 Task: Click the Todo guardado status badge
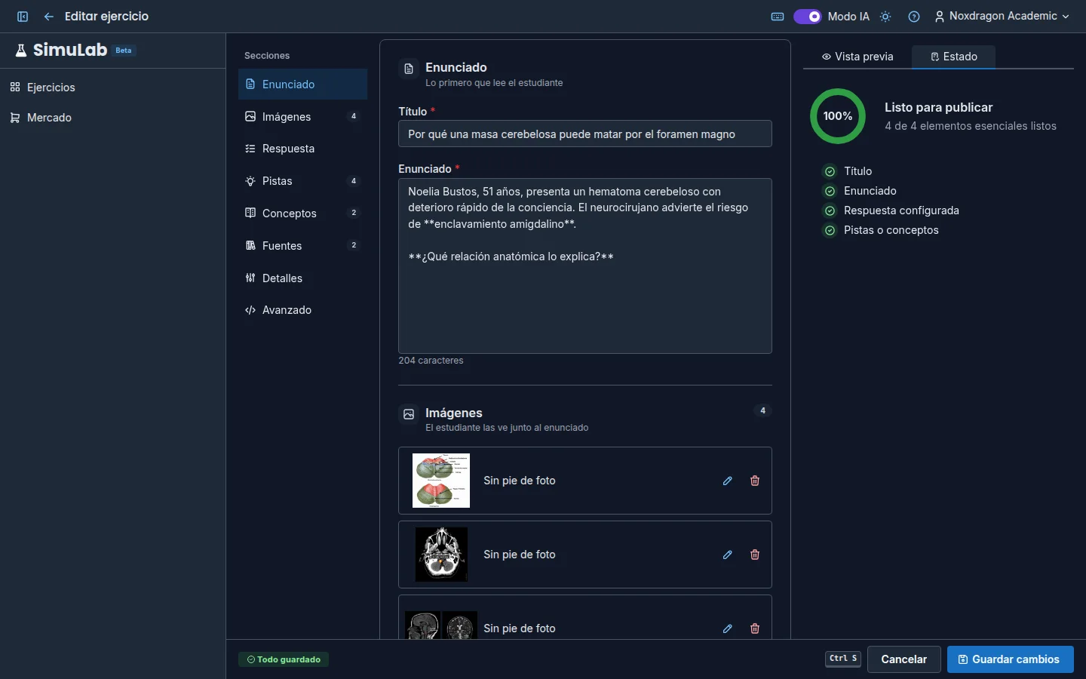pos(284,659)
